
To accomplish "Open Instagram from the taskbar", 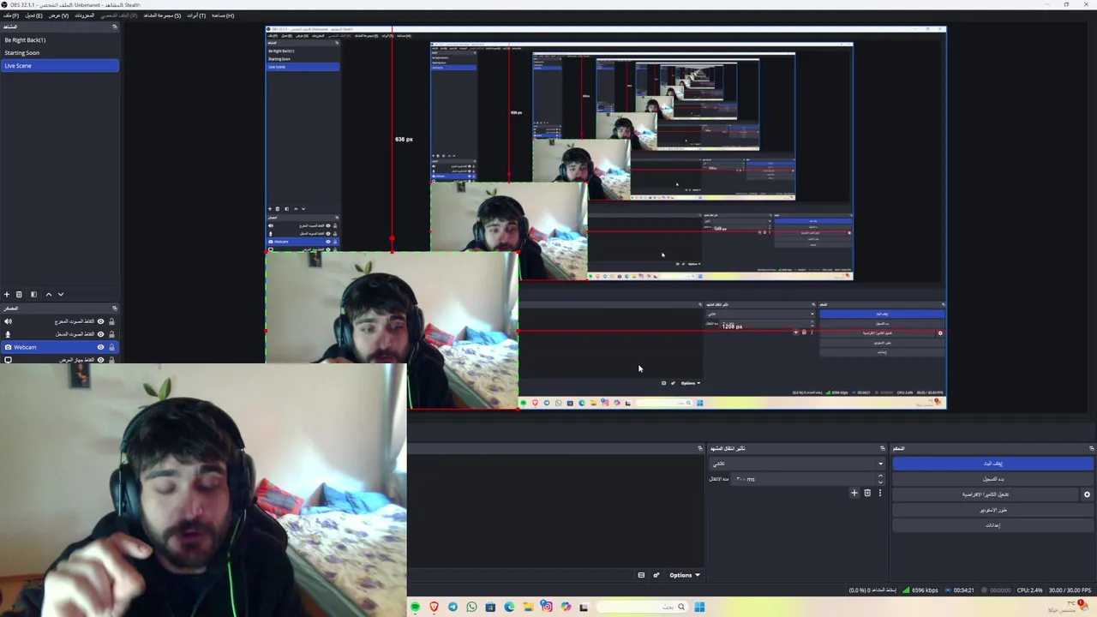I will click(x=547, y=607).
